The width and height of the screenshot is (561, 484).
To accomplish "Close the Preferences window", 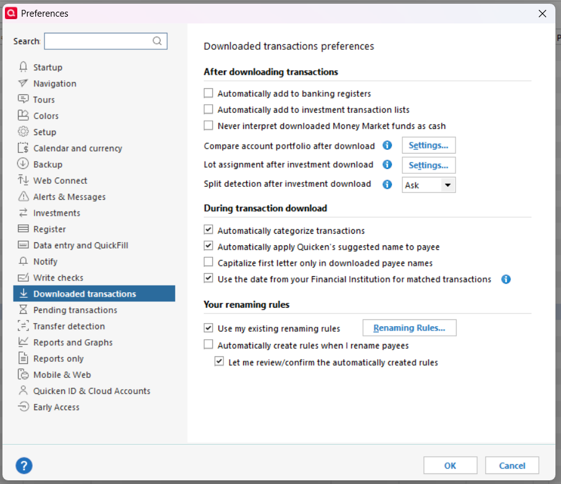I will click(x=542, y=14).
